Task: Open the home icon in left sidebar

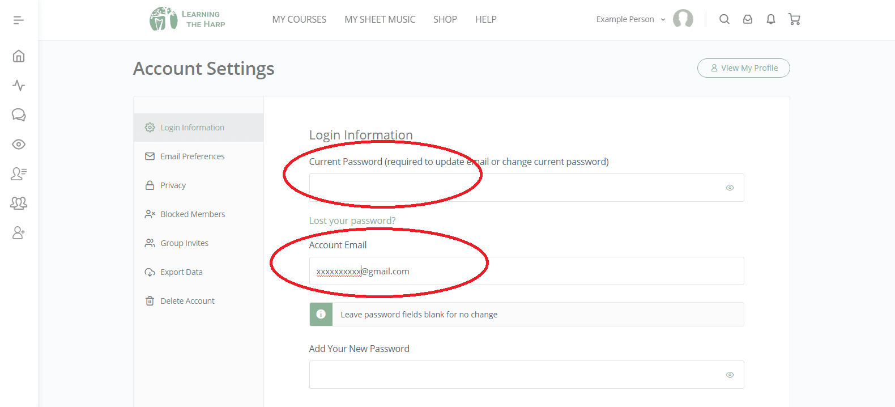Action: pyautogui.click(x=19, y=56)
